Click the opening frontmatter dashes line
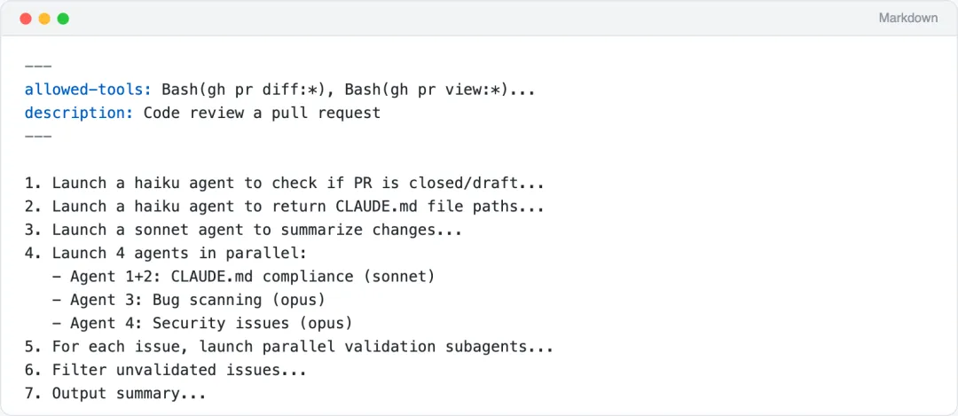Viewport: 958px width, 416px height. click(38, 67)
